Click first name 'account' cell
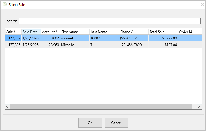Viewport: 206px width, 131px height. (75, 38)
